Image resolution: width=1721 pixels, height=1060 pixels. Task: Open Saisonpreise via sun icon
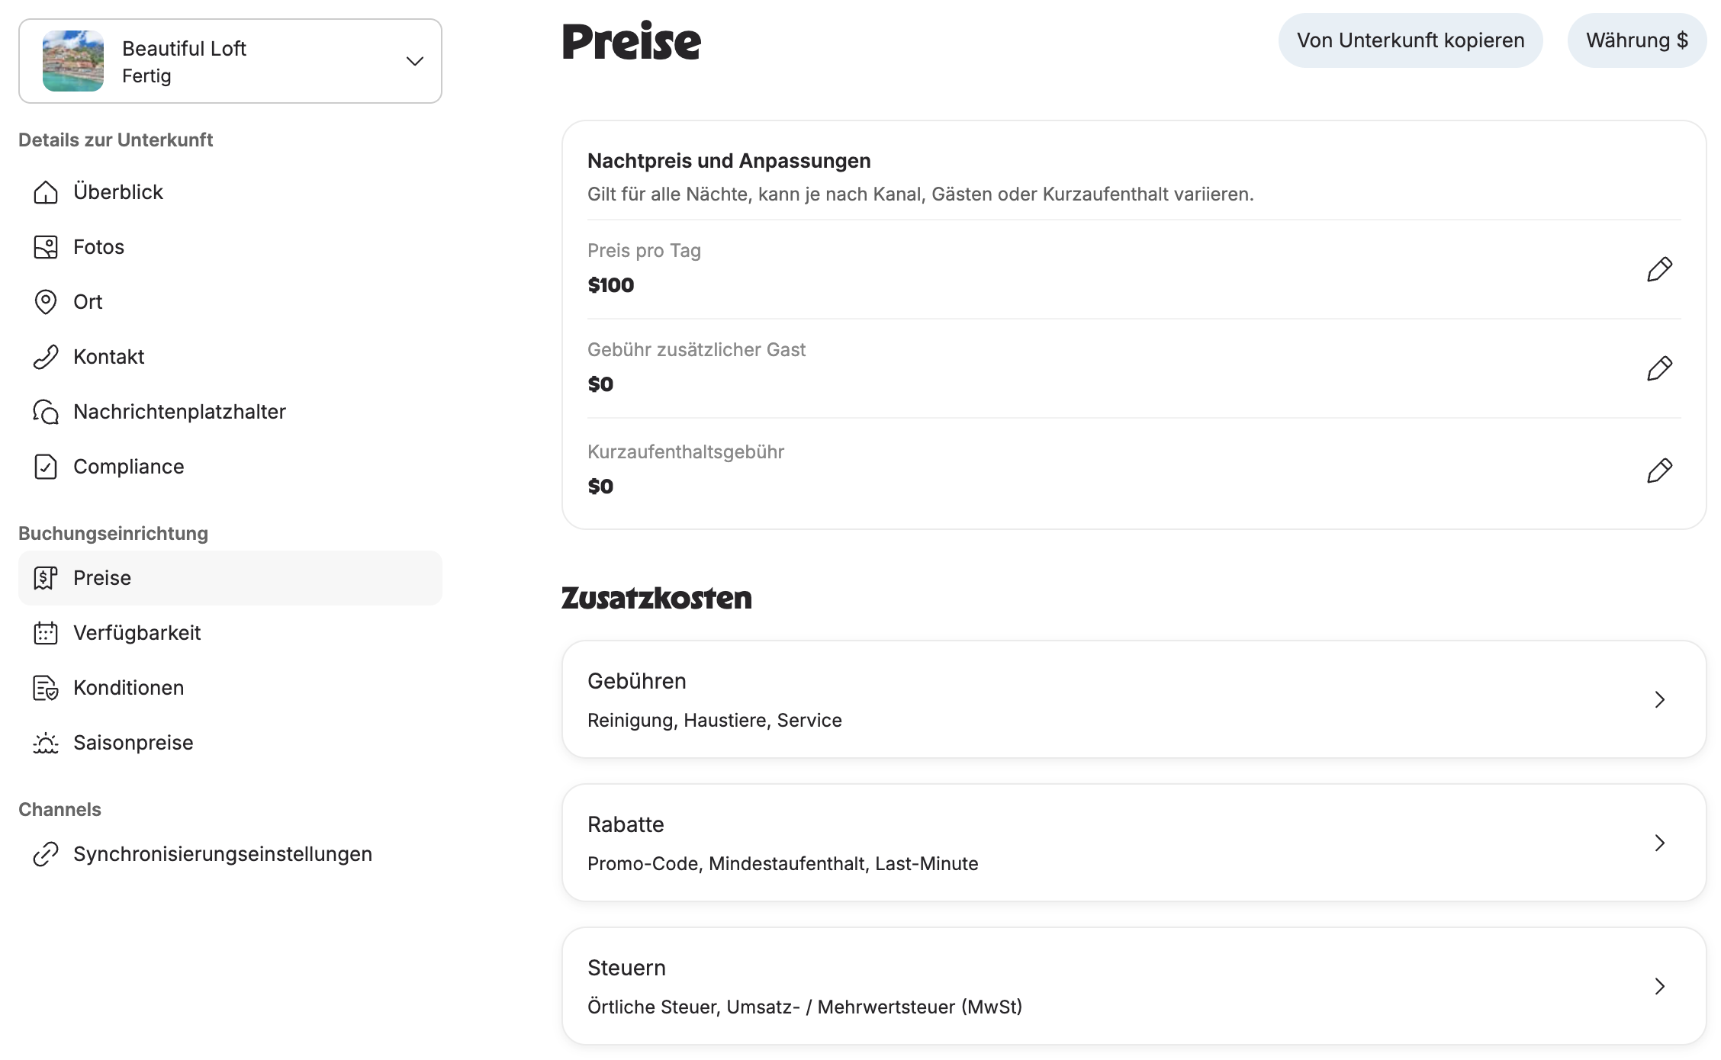coord(46,743)
